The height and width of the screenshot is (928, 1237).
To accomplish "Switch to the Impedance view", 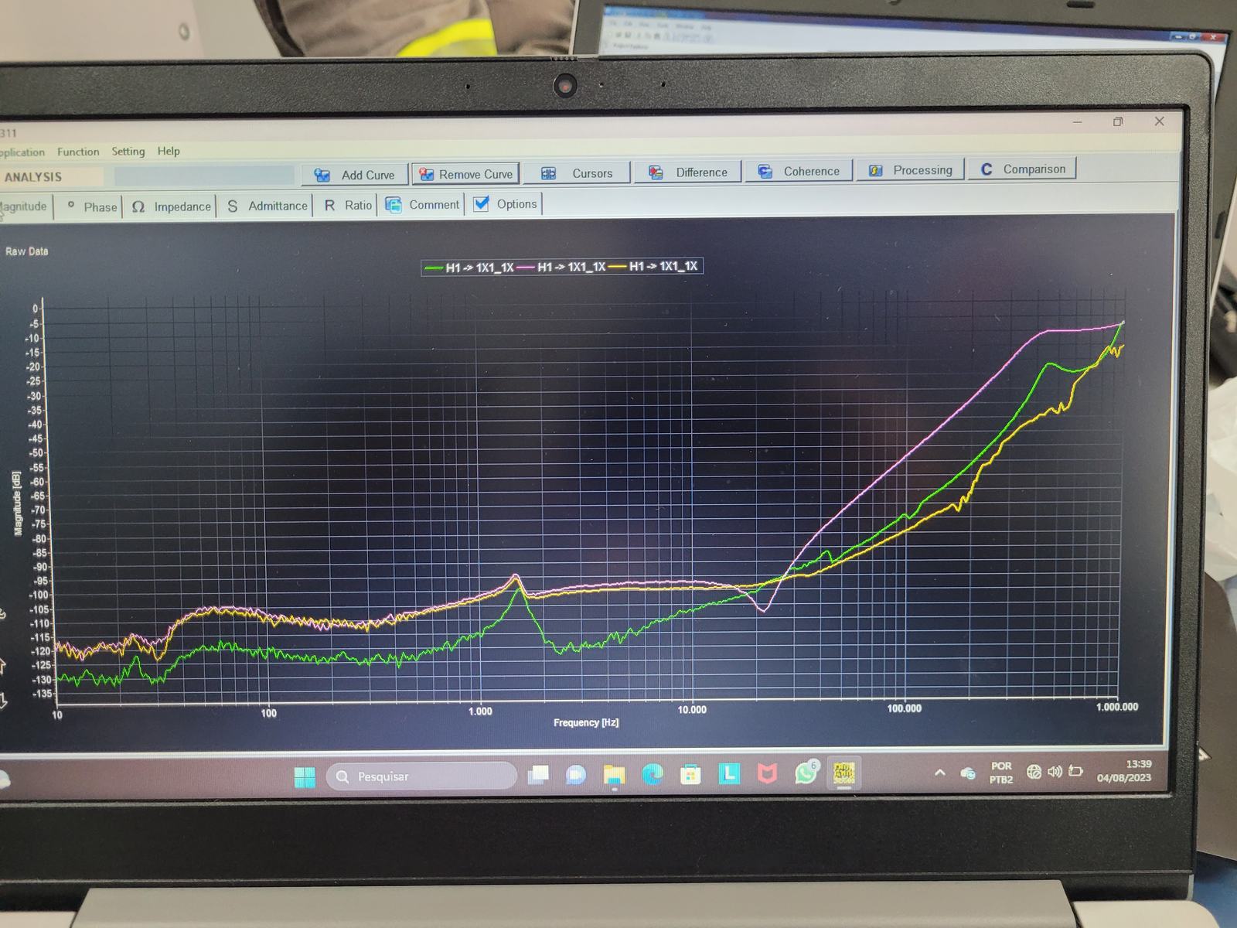I will 170,206.
